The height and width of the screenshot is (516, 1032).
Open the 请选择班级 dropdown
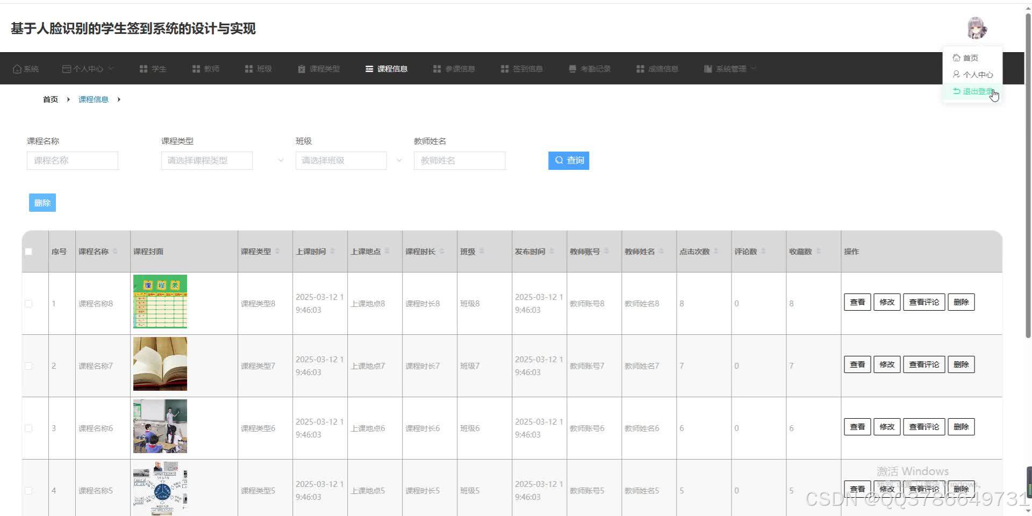click(x=341, y=160)
